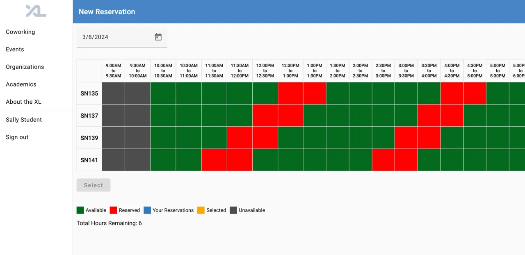Select SN139 12:30PM to 1:00PM slot
This screenshot has width=525, height=255.
(290, 138)
